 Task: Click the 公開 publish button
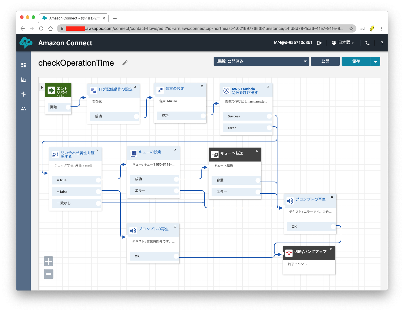click(325, 61)
